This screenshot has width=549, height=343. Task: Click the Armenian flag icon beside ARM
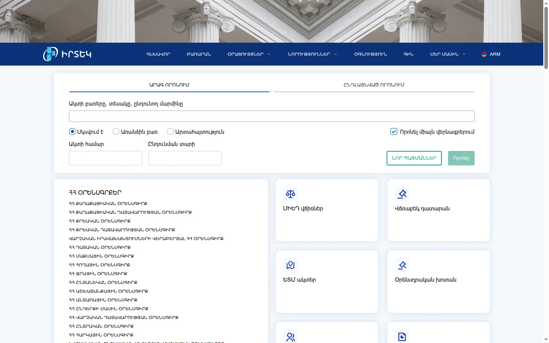[484, 54]
